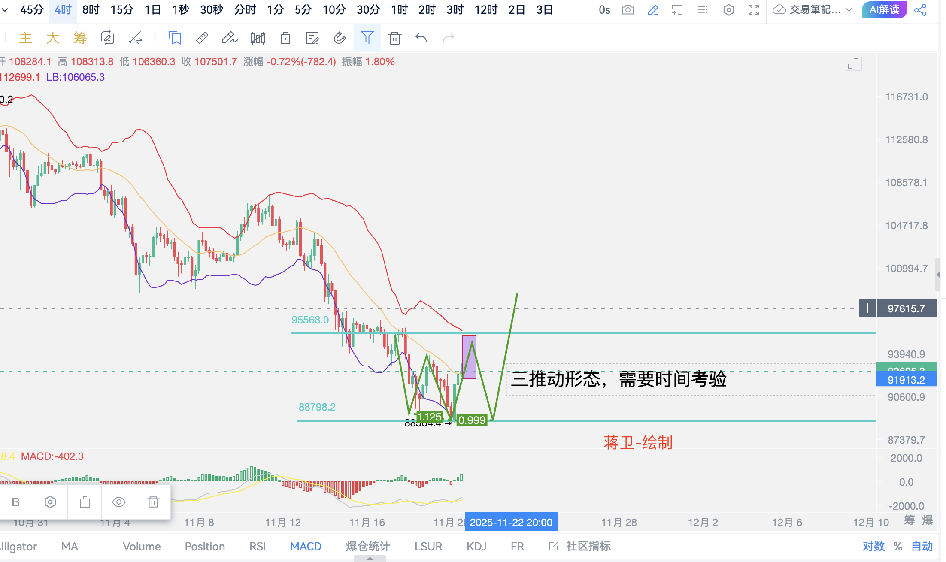Toggle 对数 logarithmic scale
This screenshot has width=946, height=562.
tap(873, 546)
